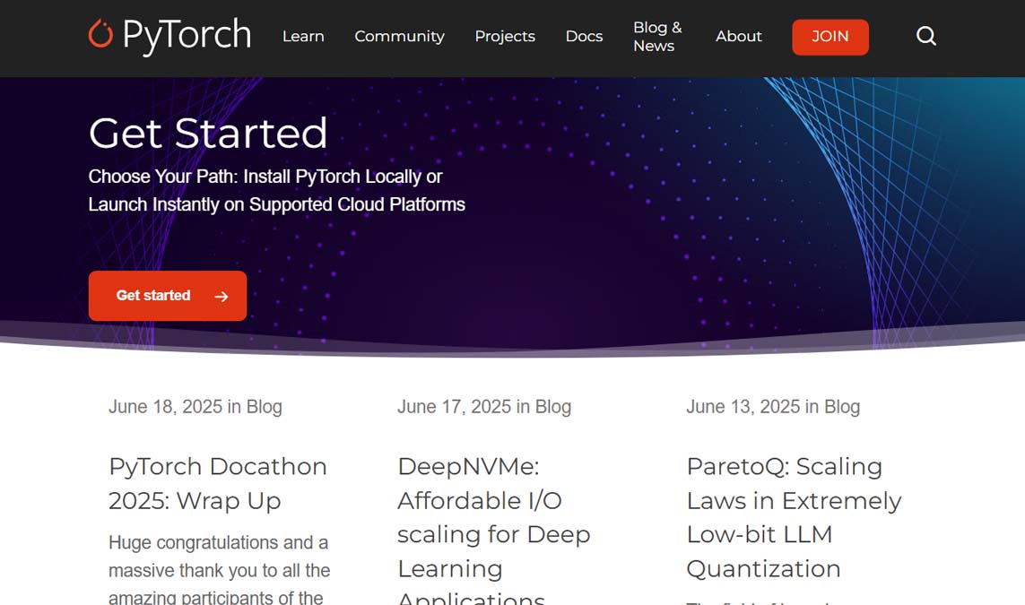
Task: Open the ParetoQ Scaling Laws article
Action: pos(794,517)
